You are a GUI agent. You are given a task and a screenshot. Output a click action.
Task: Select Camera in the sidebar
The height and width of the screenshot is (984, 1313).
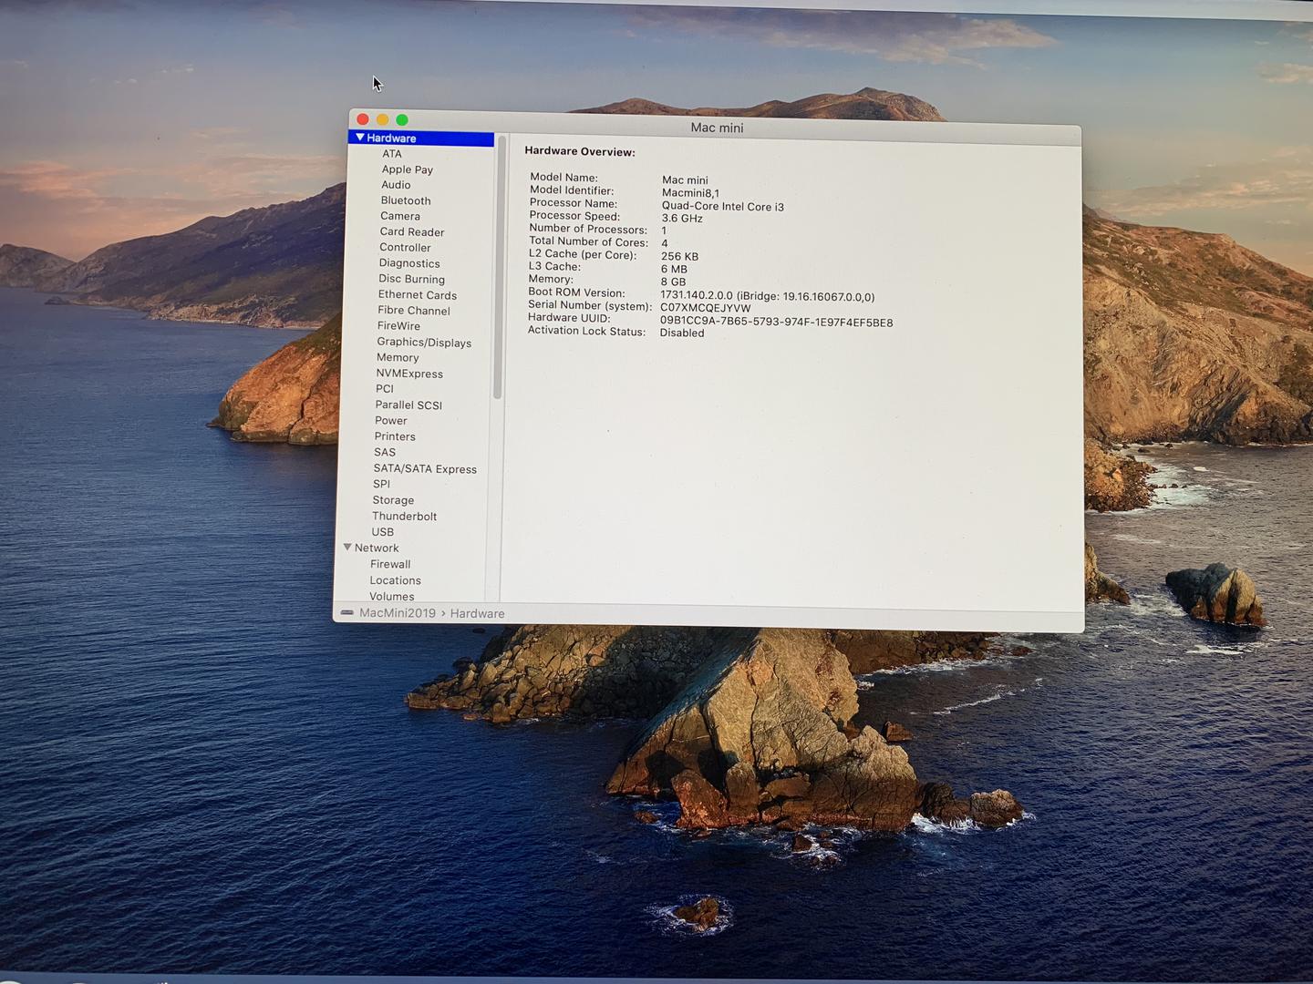click(x=400, y=216)
